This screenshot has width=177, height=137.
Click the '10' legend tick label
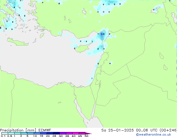[35, 136]
